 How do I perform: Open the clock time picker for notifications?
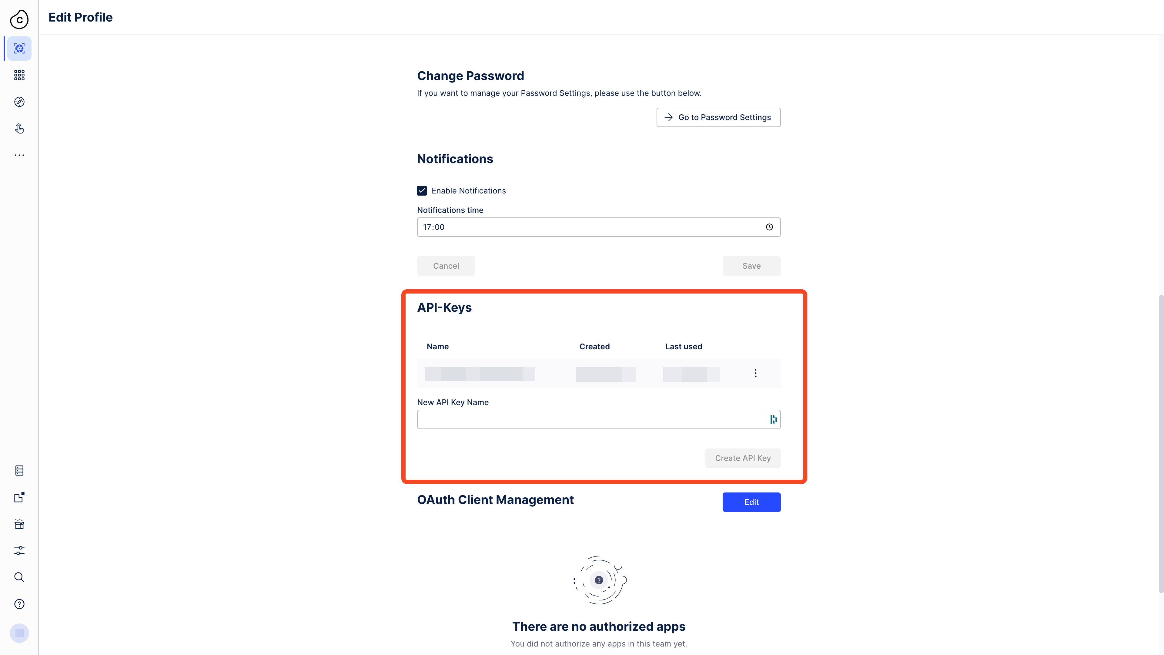pyautogui.click(x=769, y=227)
